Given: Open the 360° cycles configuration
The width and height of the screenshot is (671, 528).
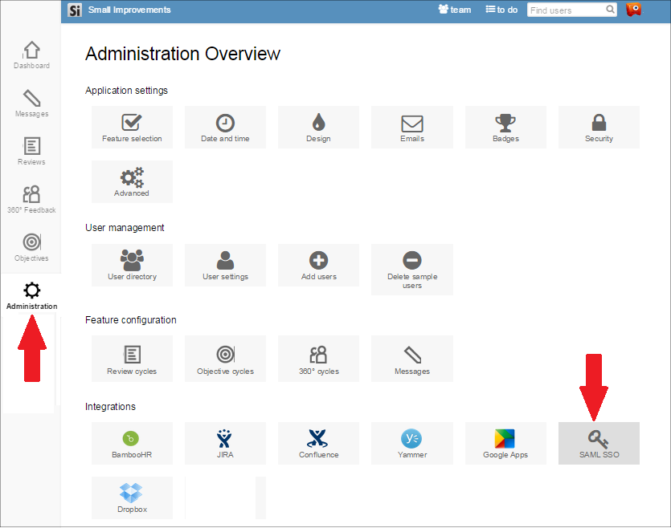Looking at the screenshot, I should point(318,359).
